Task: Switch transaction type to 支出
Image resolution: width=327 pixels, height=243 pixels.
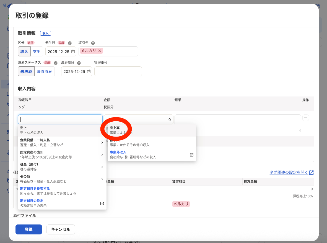Action: coord(37,52)
